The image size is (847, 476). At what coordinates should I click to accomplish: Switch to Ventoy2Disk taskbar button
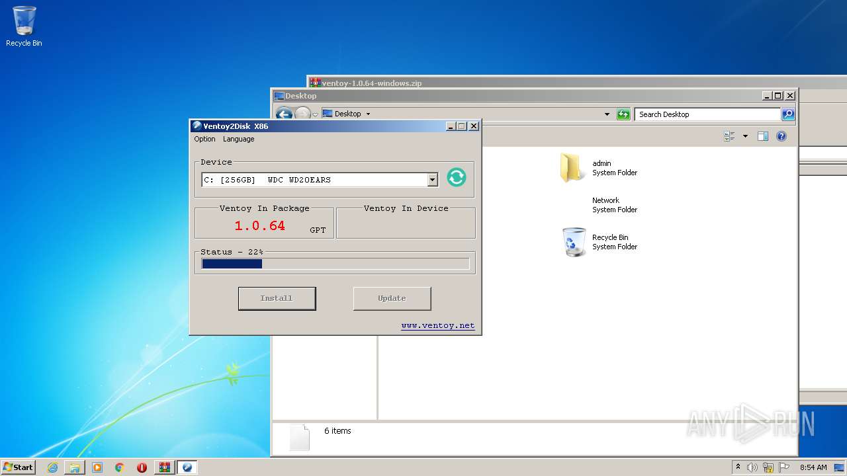point(187,467)
